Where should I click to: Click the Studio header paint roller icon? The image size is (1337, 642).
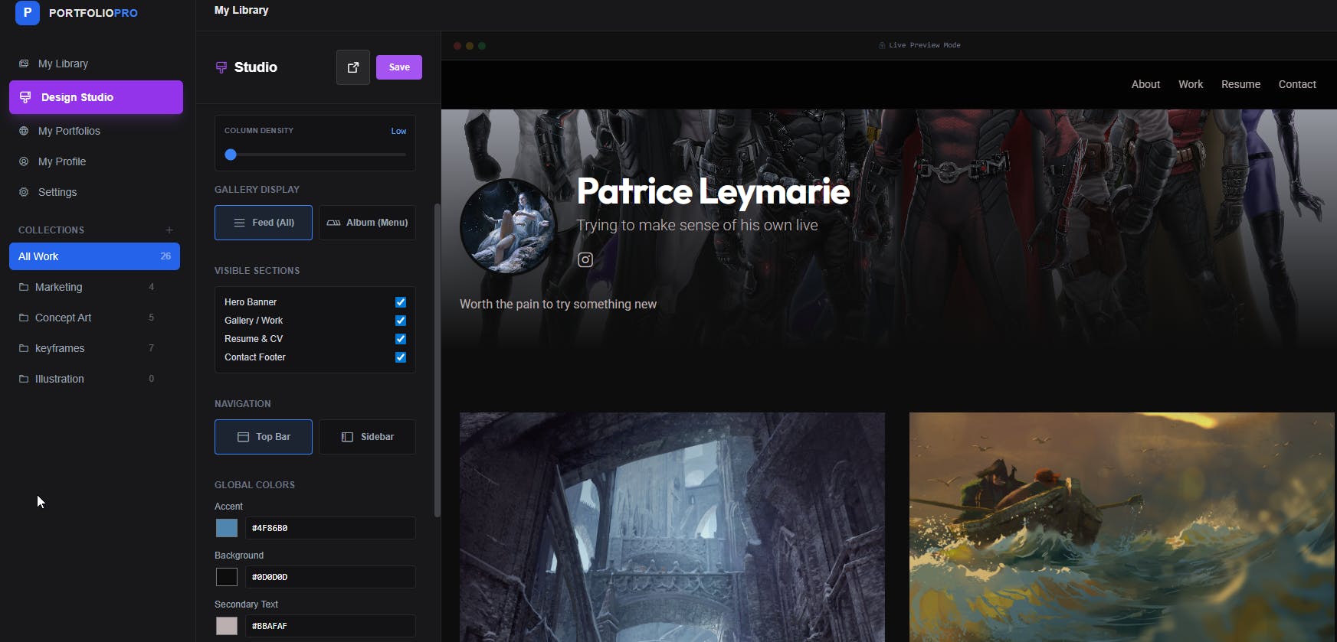[x=221, y=67]
